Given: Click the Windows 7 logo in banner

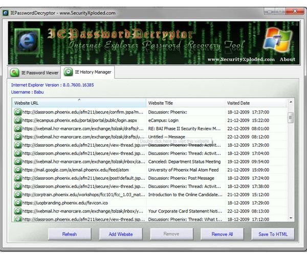Looking at the screenshot, I should coord(278,40).
